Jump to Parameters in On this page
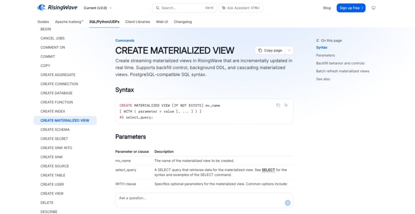 point(325,56)
